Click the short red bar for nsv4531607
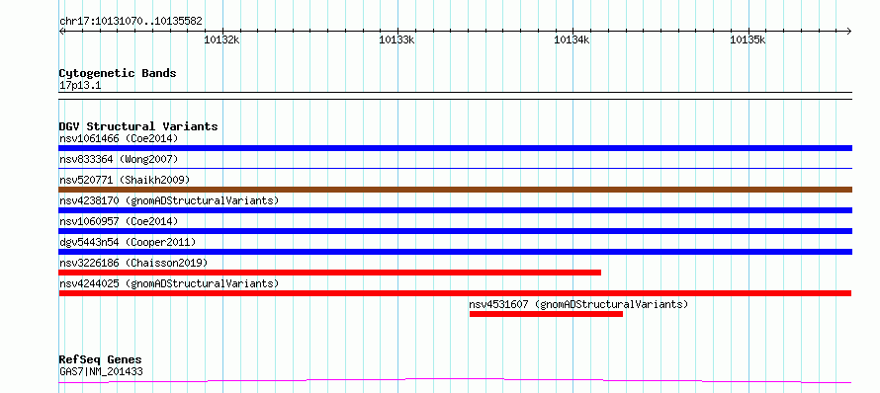This screenshot has width=880, height=393. pos(546,314)
